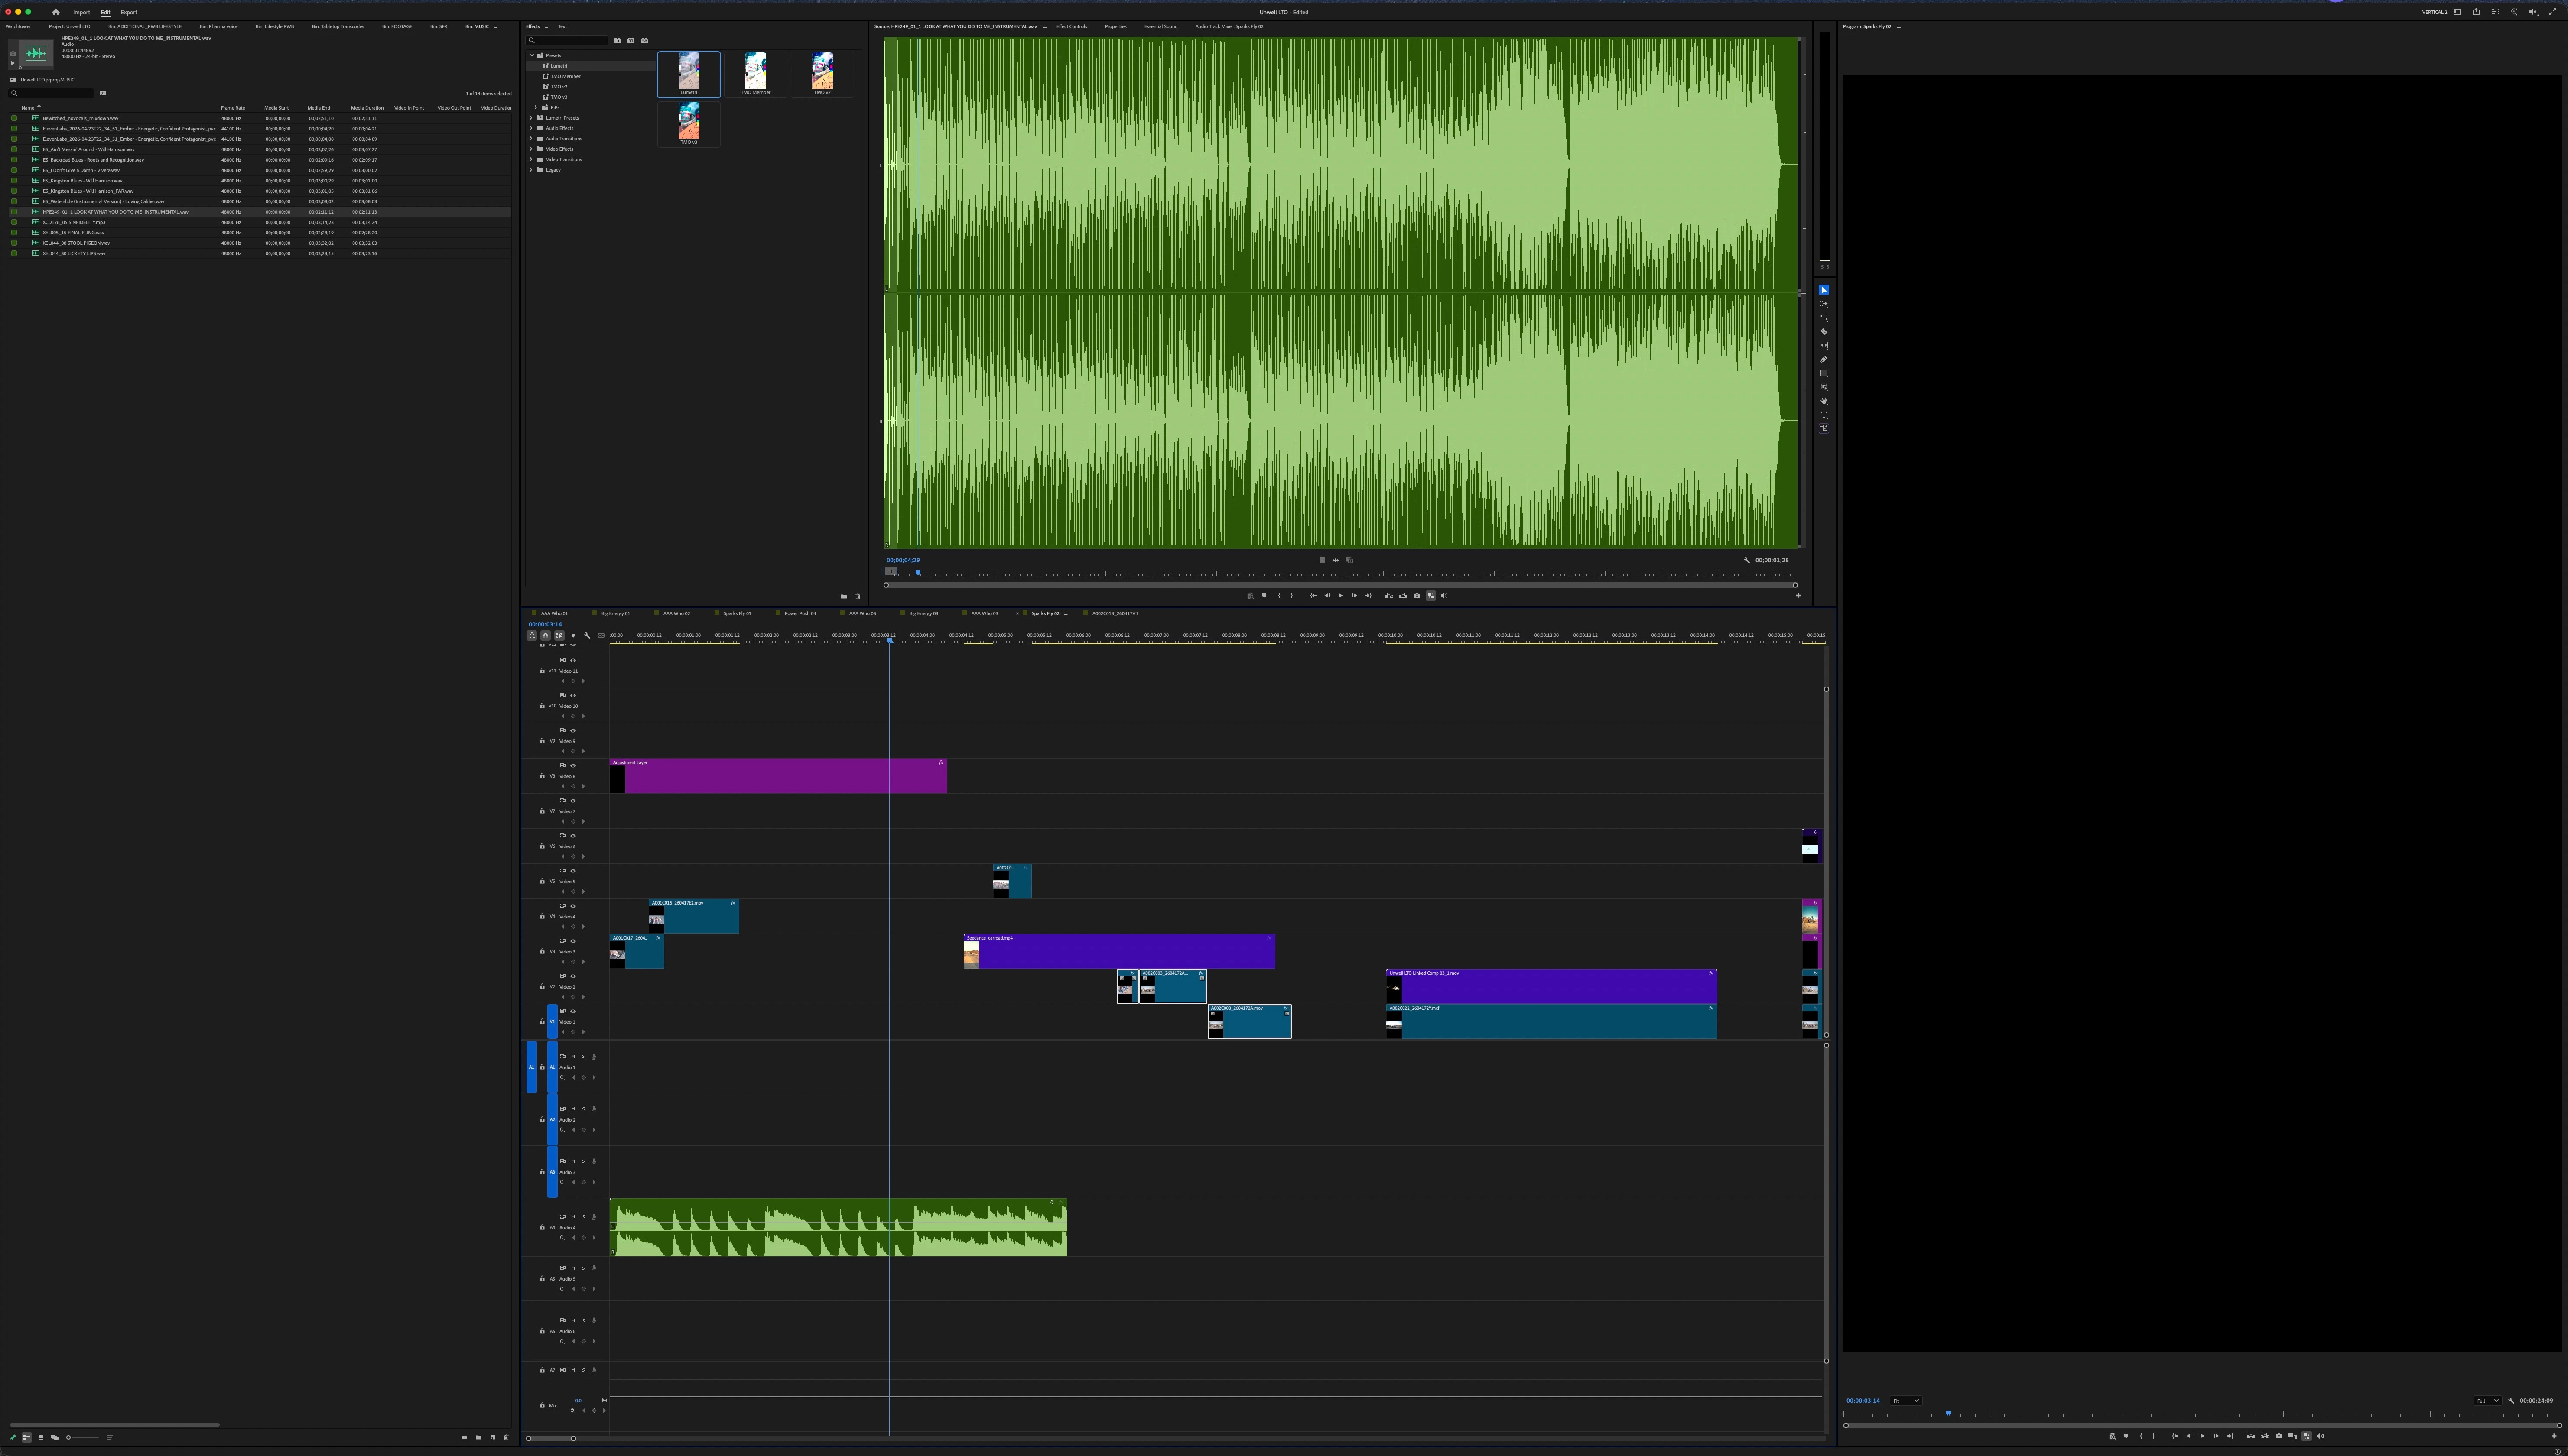Open the Essential Sound tab
This screenshot has width=2568, height=1456.
click(x=1160, y=27)
